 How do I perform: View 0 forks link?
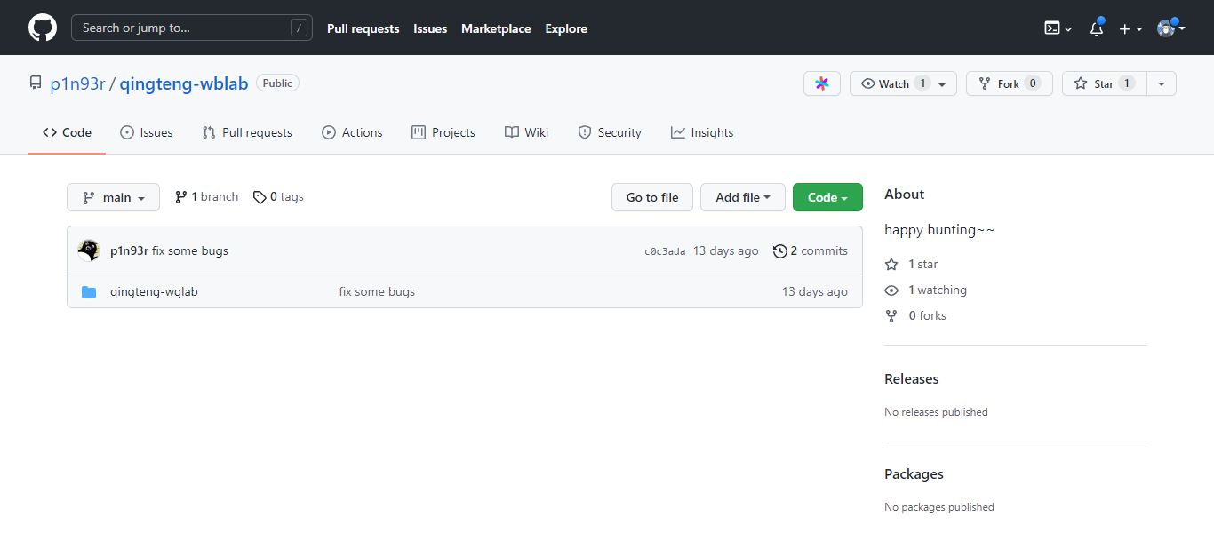(x=916, y=316)
